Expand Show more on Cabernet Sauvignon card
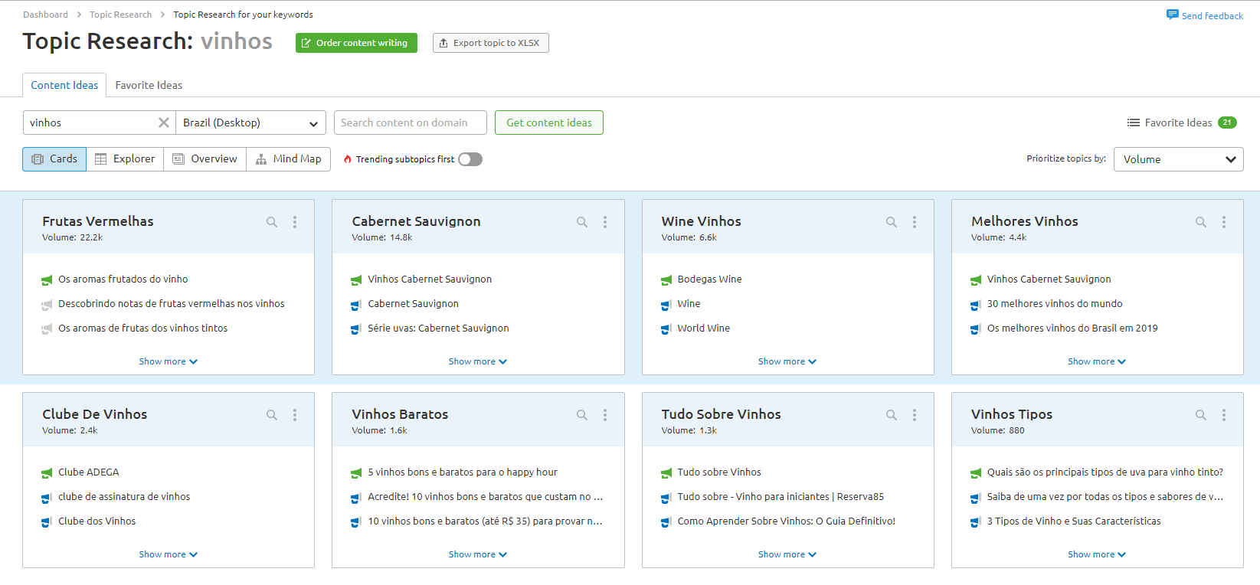Screen dimensions: 1260x585 pos(478,361)
